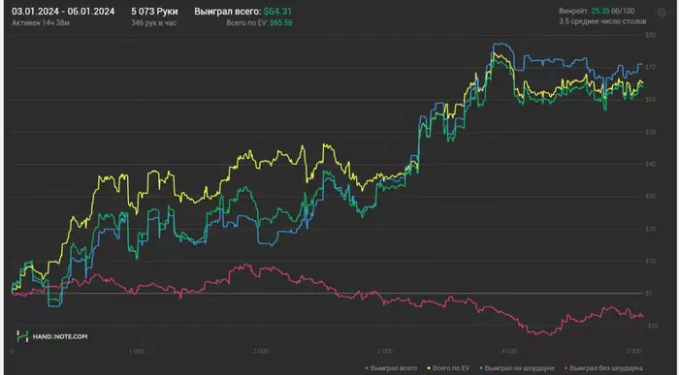Toggle the Выиграл без шоудауна series

606,368
